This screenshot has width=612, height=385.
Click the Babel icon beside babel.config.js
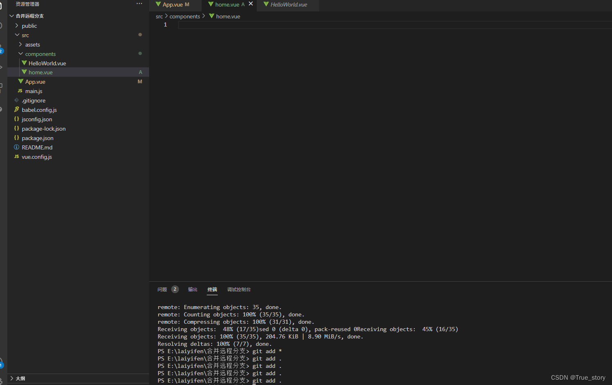pos(17,109)
